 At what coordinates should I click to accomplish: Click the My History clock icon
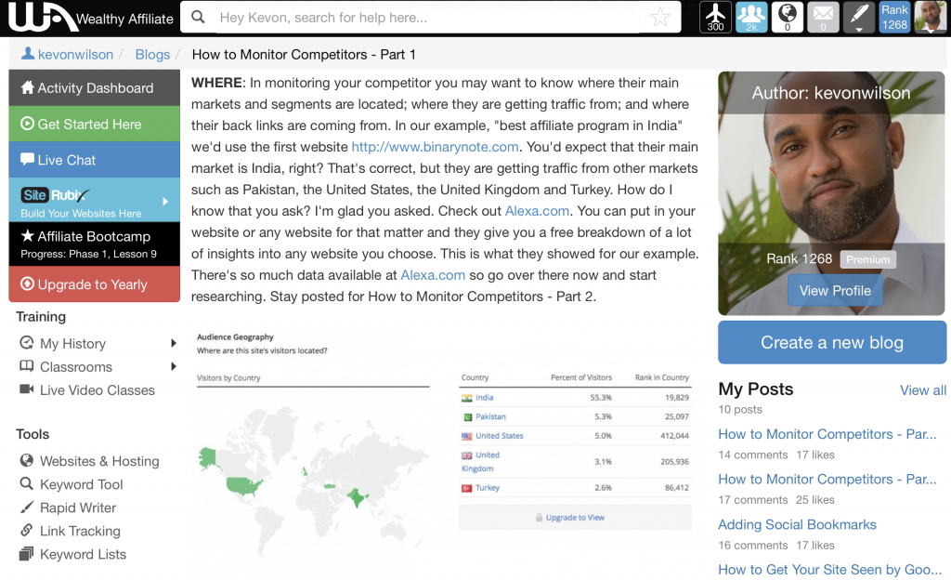(27, 343)
